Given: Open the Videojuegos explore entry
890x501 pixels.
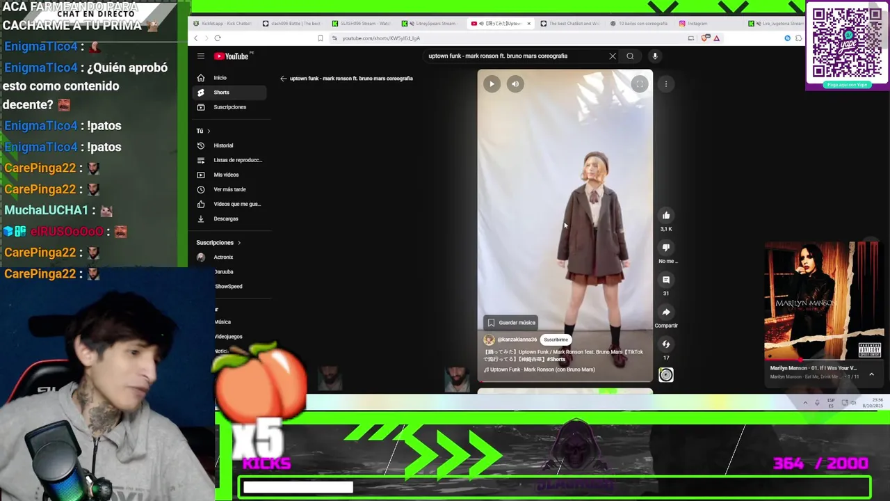Looking at the screenshot, I should tap(229, 337).
